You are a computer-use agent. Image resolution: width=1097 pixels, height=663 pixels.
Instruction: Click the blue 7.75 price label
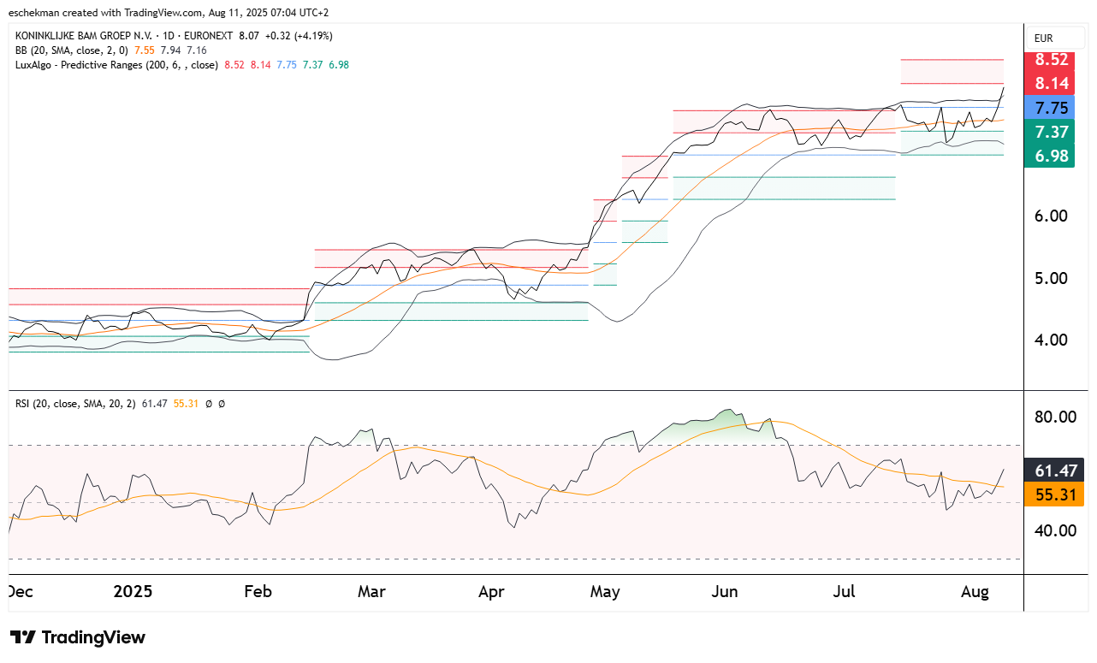point(1051,108)
